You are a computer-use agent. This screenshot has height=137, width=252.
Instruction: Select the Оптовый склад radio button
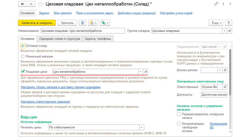click(23, 46)
